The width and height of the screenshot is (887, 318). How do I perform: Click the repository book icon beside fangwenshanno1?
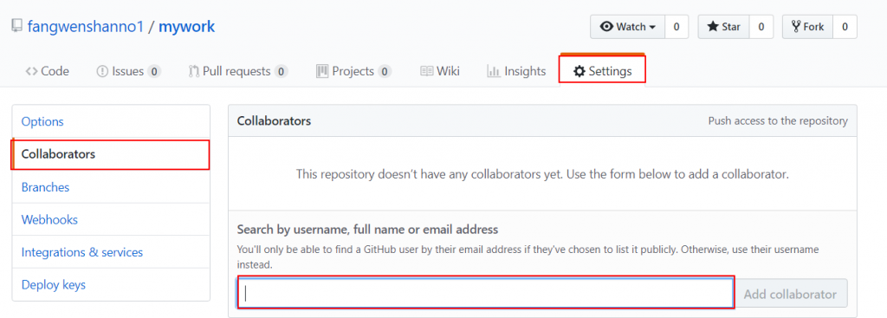tap(17, 25)
